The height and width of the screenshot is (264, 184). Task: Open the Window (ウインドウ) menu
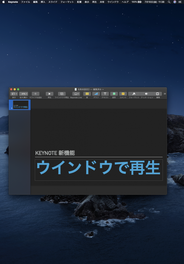pos(113,2)
